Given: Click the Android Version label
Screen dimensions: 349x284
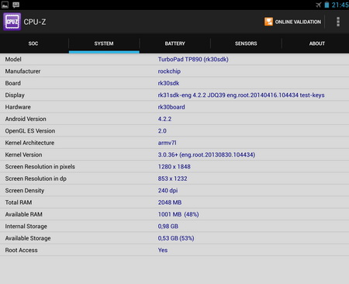Looking at the screenshot, I should (x=26, y=119).
